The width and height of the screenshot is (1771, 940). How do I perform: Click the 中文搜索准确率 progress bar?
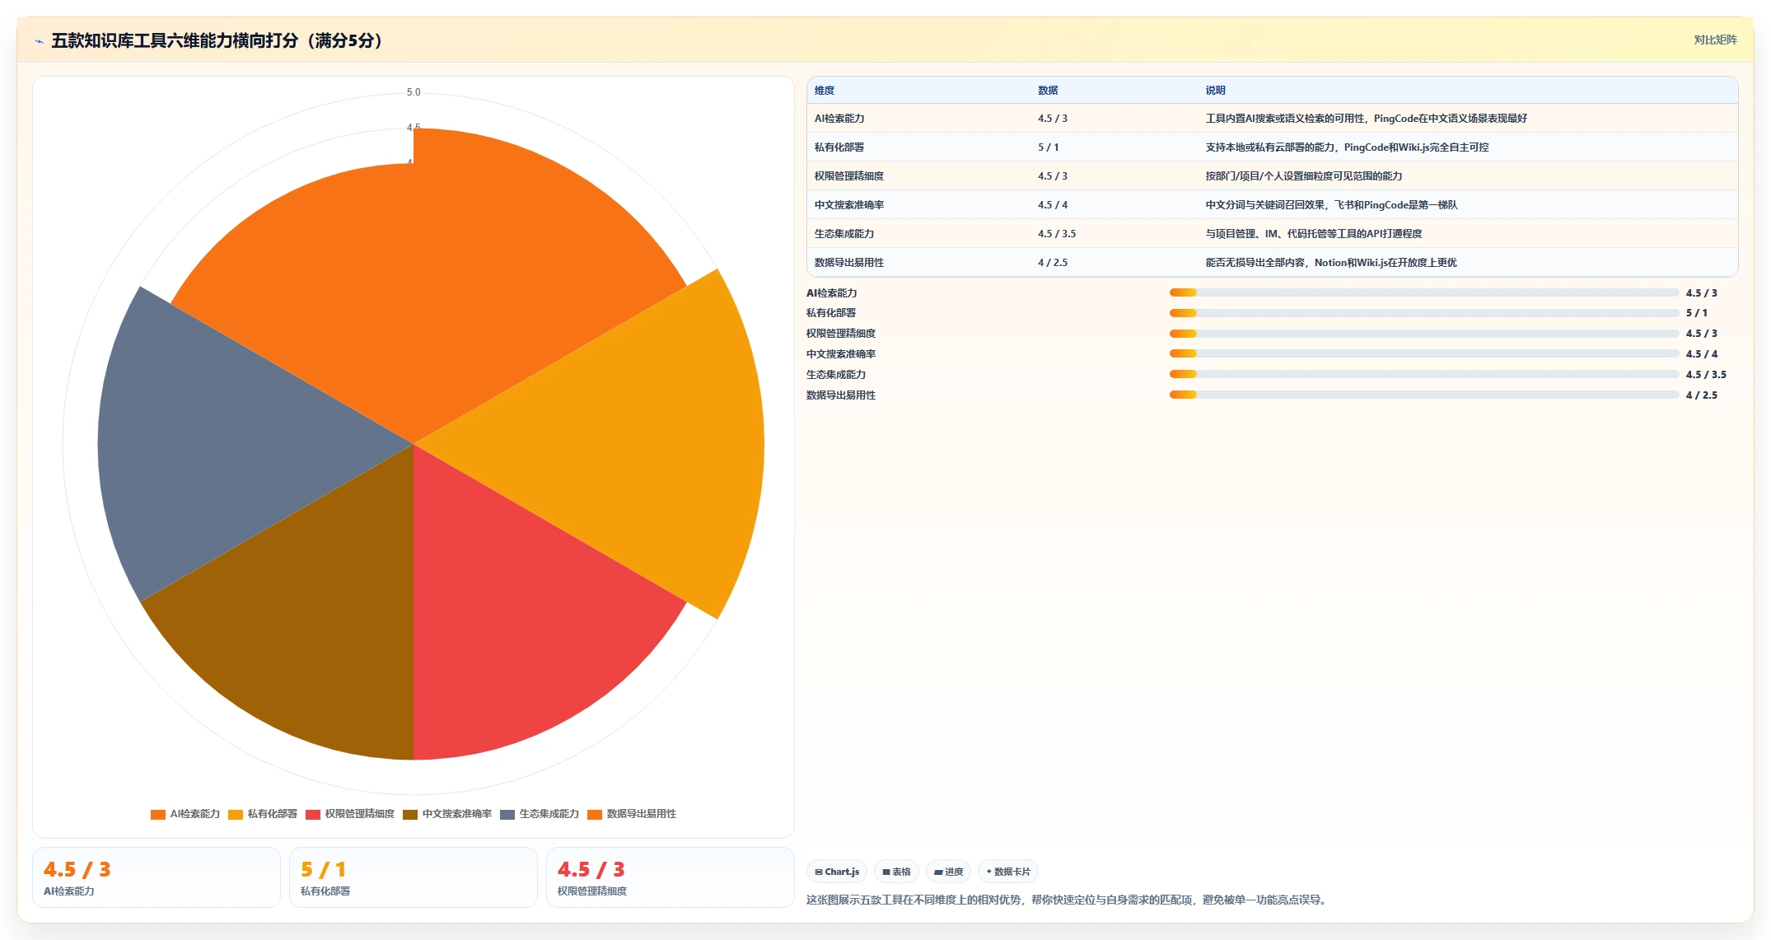[1424, 353]
